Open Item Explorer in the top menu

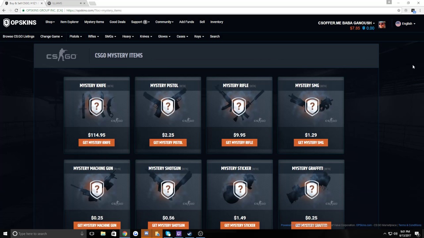70,22
